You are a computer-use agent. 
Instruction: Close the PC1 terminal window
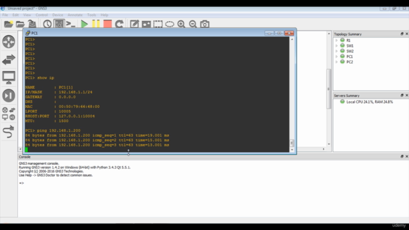(x=289, y=33)
